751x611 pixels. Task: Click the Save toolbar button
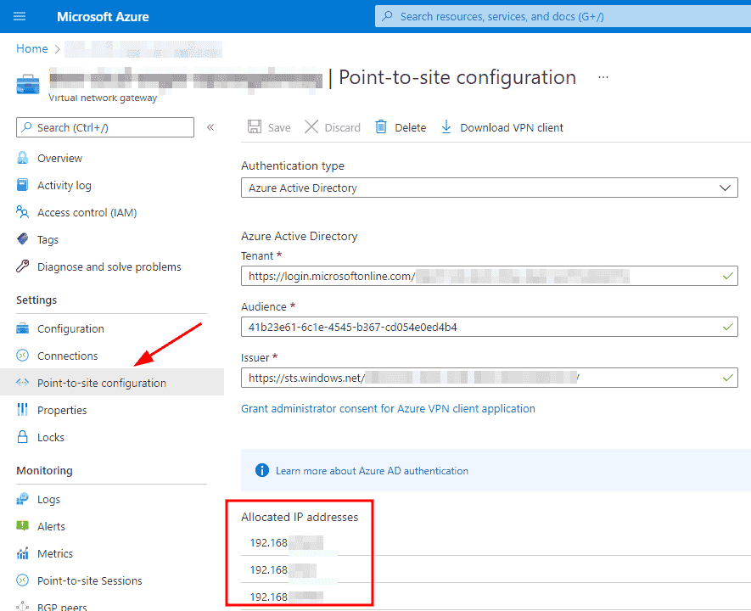269,127
